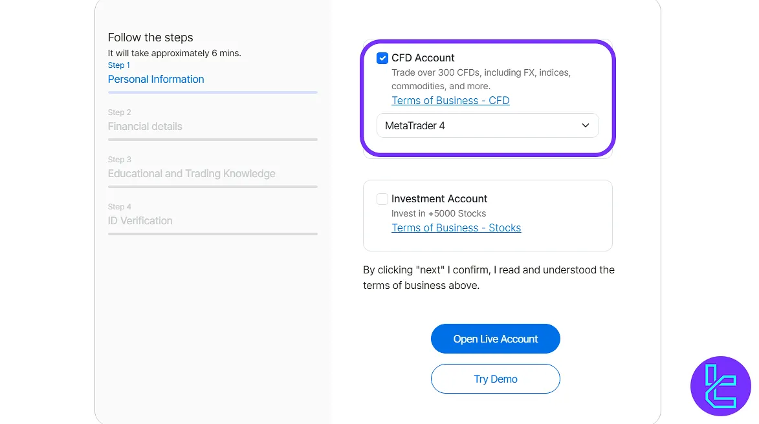Uncheck the CFD Account checkbox
Screen dimensions: 759x424
pyautogui.click(x=382, y=58)
